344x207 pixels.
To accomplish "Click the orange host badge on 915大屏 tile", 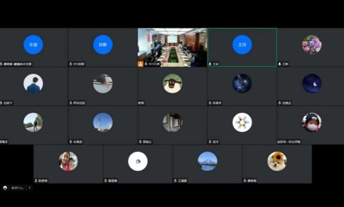I will 140,64.
